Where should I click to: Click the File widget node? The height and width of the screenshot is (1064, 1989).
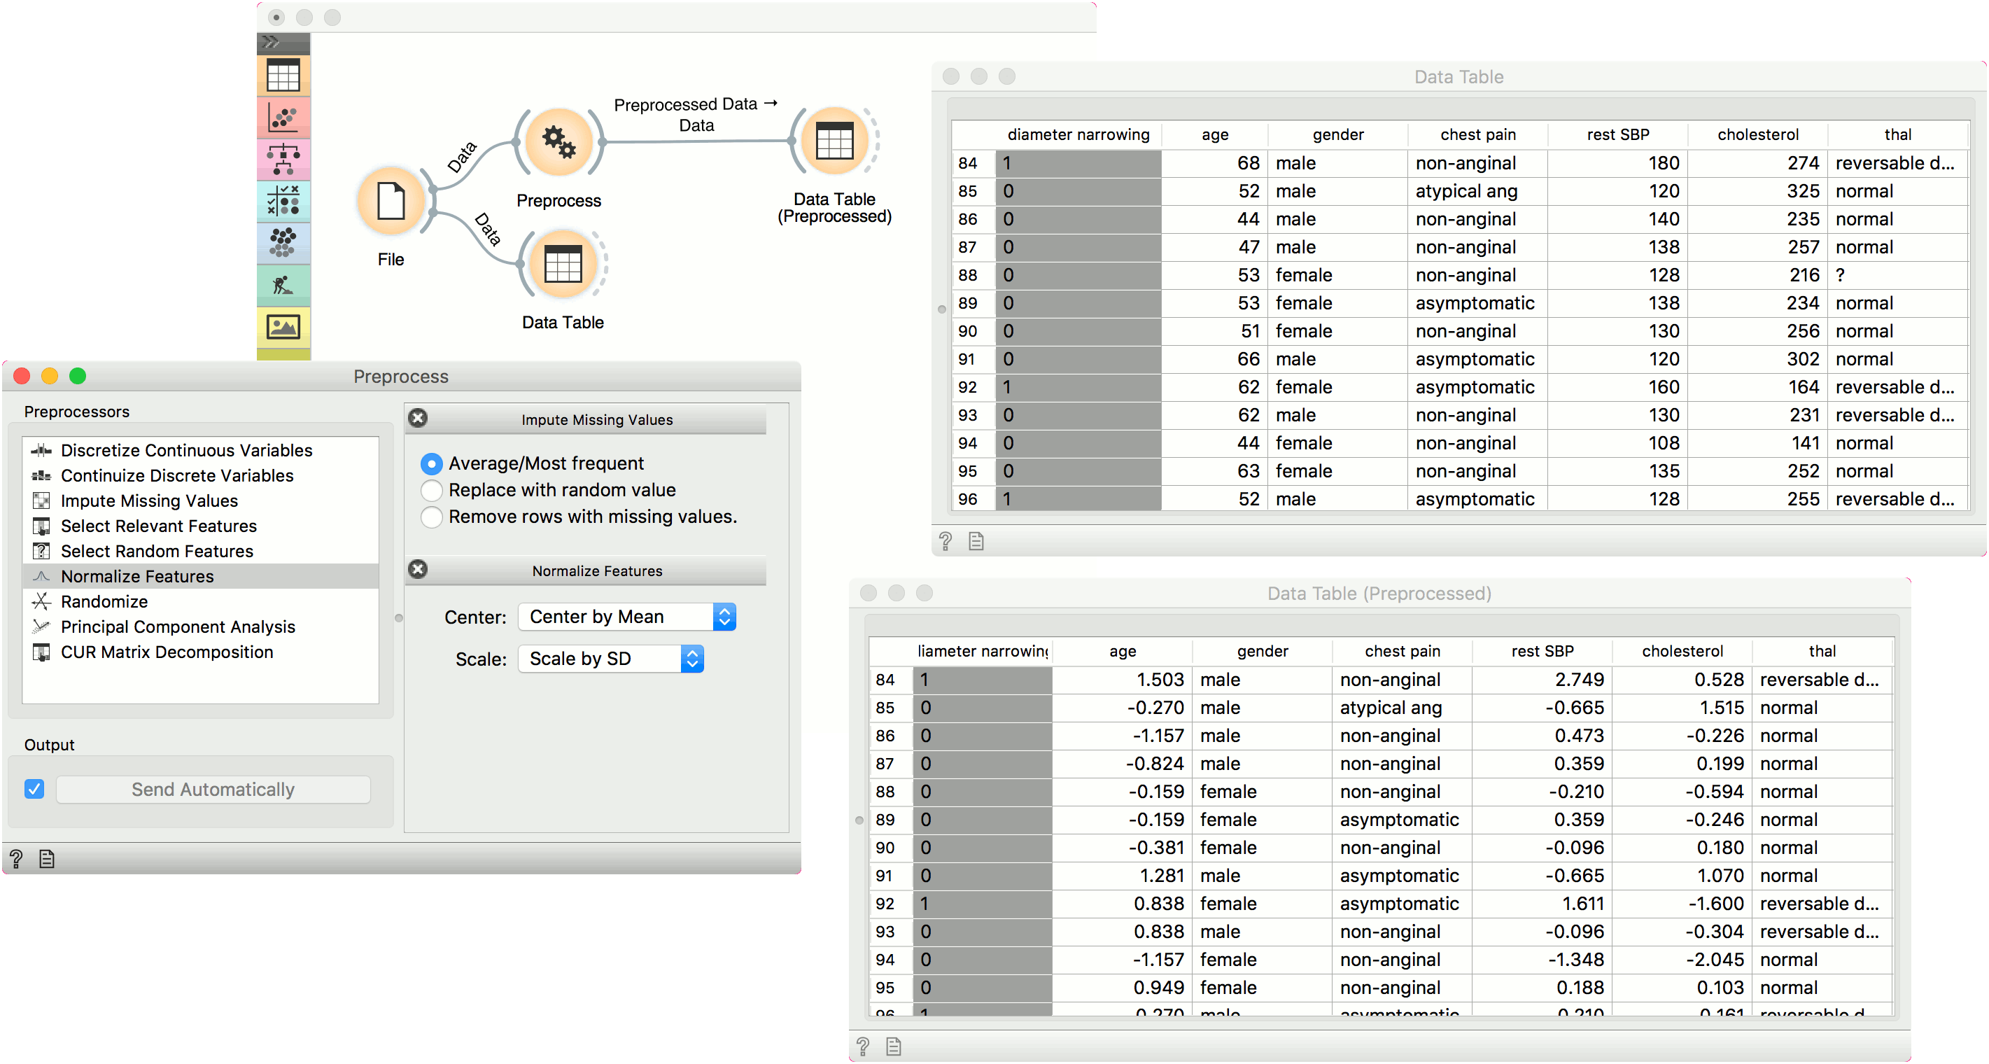click(x=391, y=201)
